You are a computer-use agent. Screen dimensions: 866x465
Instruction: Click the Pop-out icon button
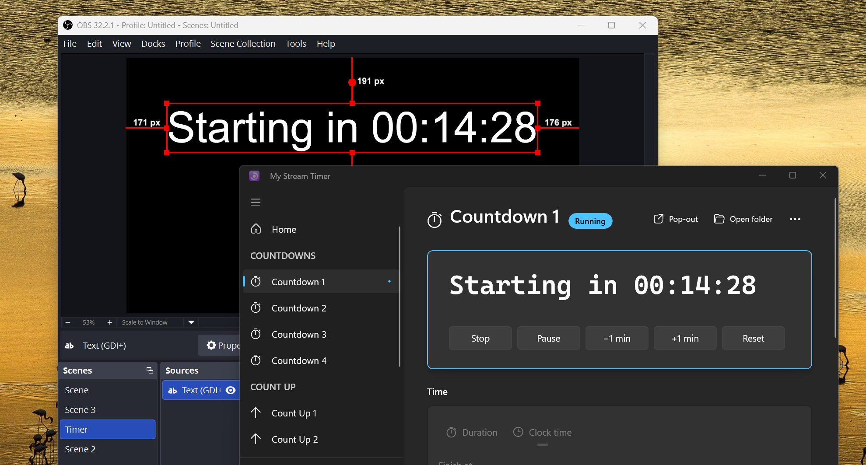(658, 219)
